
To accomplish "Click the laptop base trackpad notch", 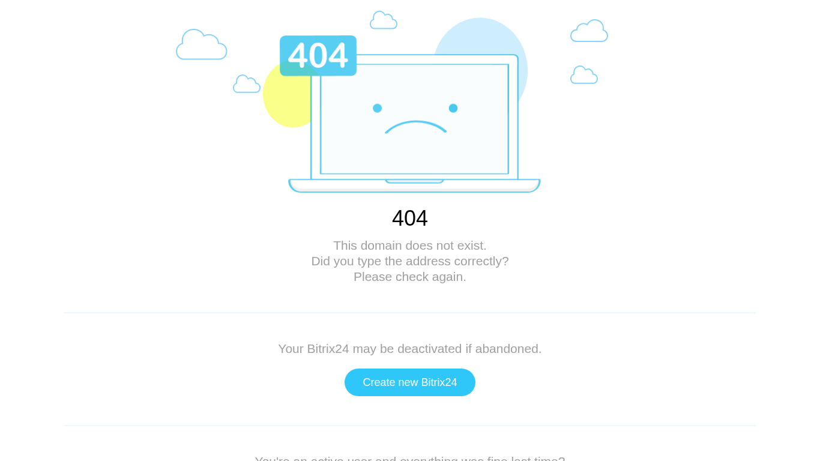I will coord(414,181).
